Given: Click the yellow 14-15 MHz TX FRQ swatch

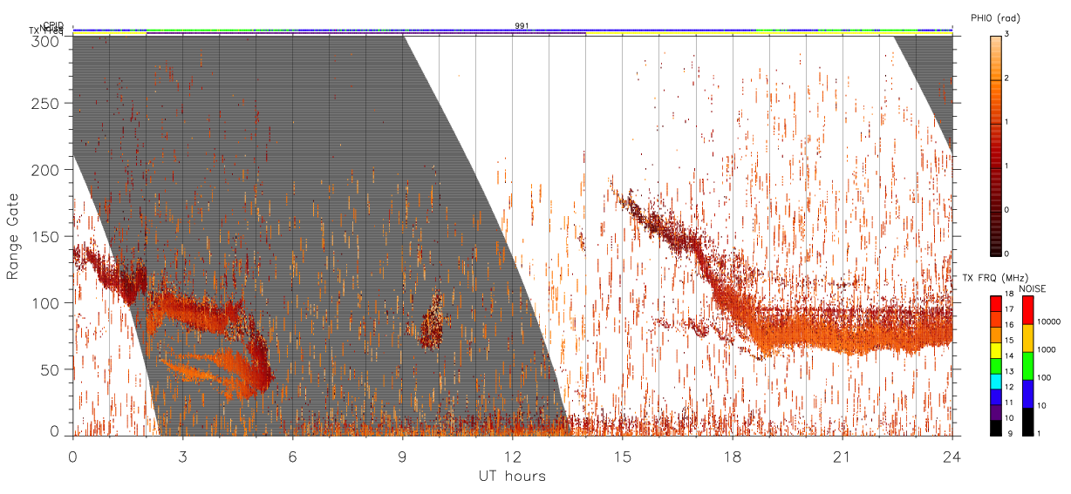Looking at the screenshot, I should [x=996, y=350].
